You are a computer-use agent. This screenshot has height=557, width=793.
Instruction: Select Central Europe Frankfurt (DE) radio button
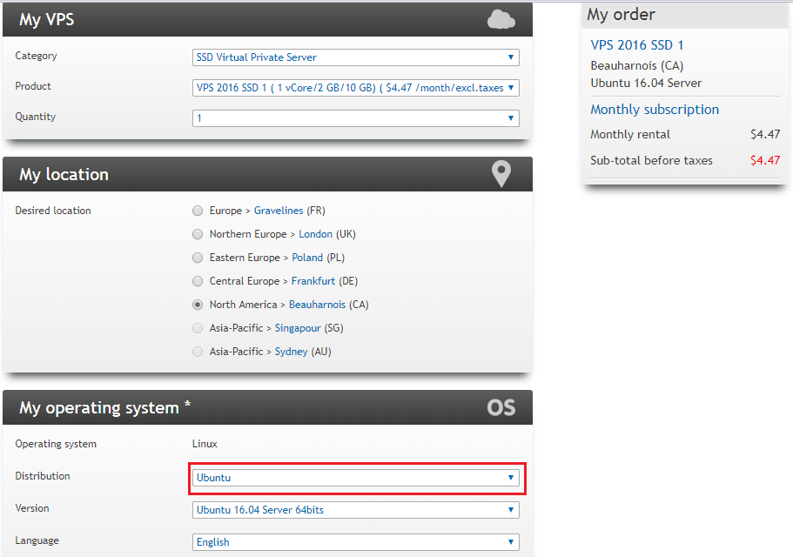(x=198, y=281)
